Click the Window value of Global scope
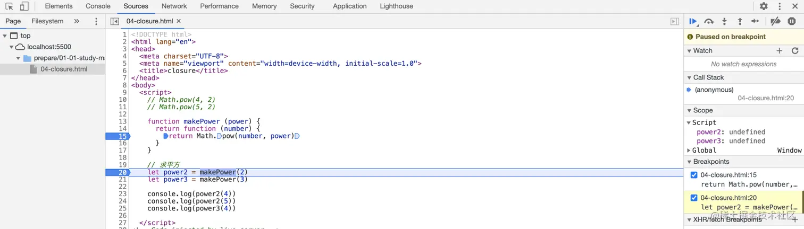 [x=789, y=151]
